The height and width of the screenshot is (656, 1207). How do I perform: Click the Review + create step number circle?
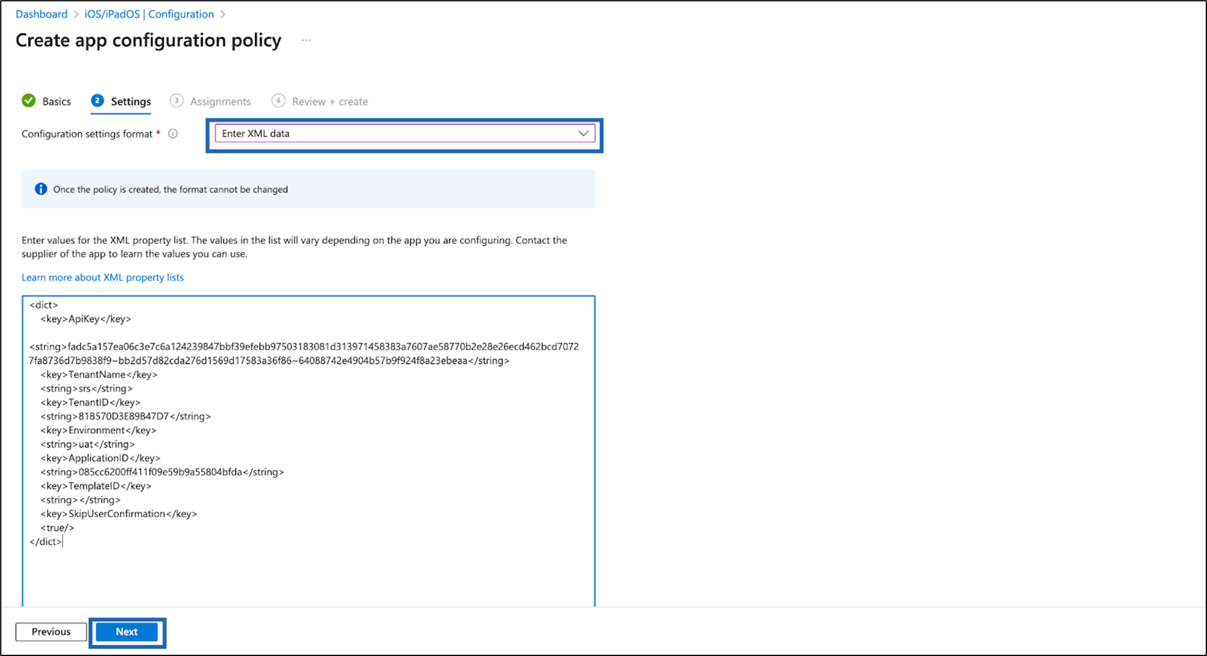[278, 101]
